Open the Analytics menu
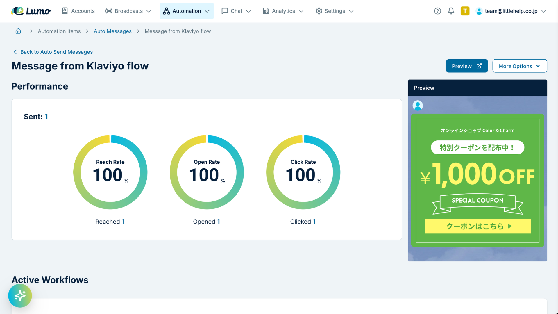 click(x=283, y=11)
